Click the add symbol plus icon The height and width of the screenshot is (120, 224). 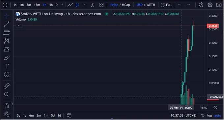click(5, 5)
